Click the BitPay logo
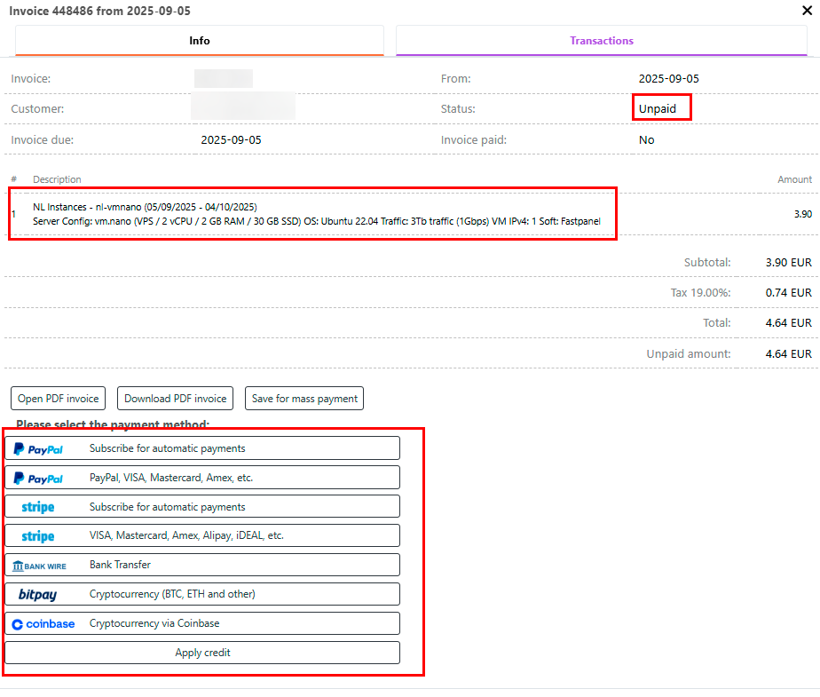 [37, 595]
